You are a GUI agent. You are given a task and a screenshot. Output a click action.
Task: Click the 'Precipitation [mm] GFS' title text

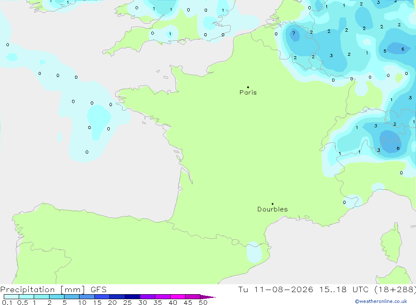(53, 289)
